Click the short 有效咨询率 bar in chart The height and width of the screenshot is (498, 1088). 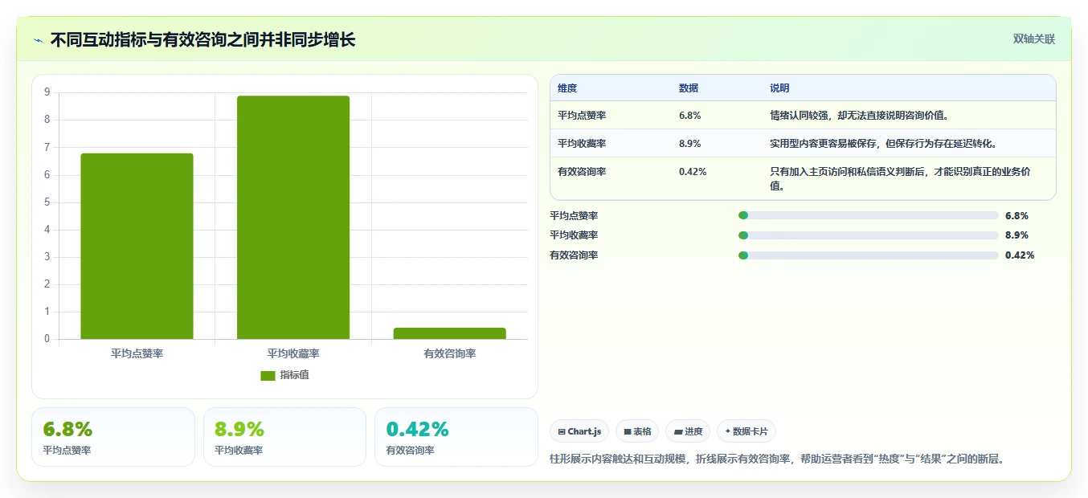pyautogui.click(x=450, y=333)
